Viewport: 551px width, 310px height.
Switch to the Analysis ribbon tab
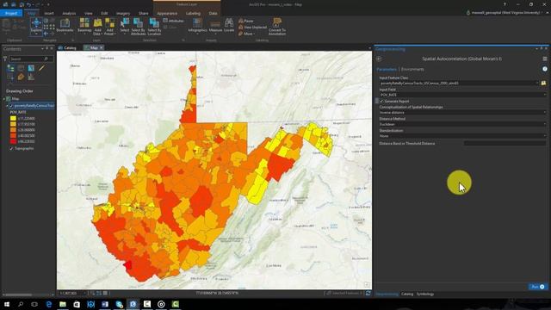point(69,14)
